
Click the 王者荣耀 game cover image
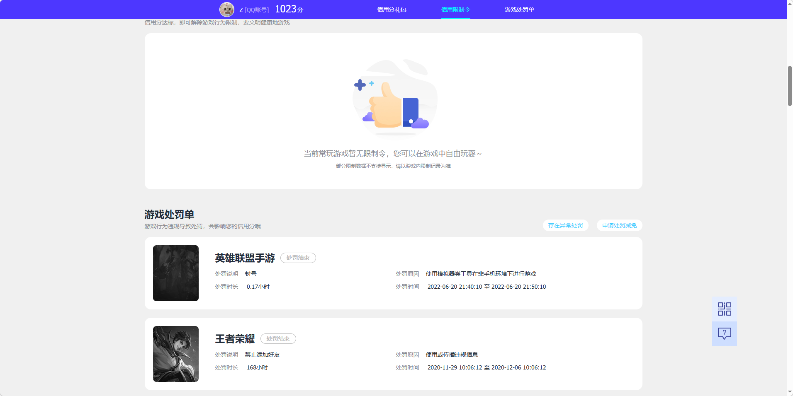pos(175,354)
